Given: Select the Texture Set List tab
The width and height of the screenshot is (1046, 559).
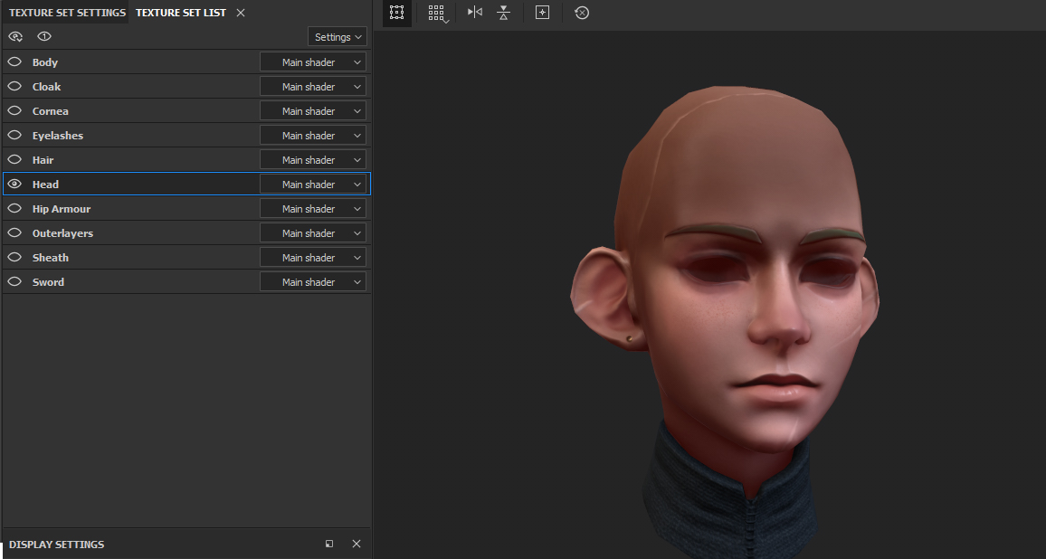Looking at the screenshot, I should click(181, 13).
